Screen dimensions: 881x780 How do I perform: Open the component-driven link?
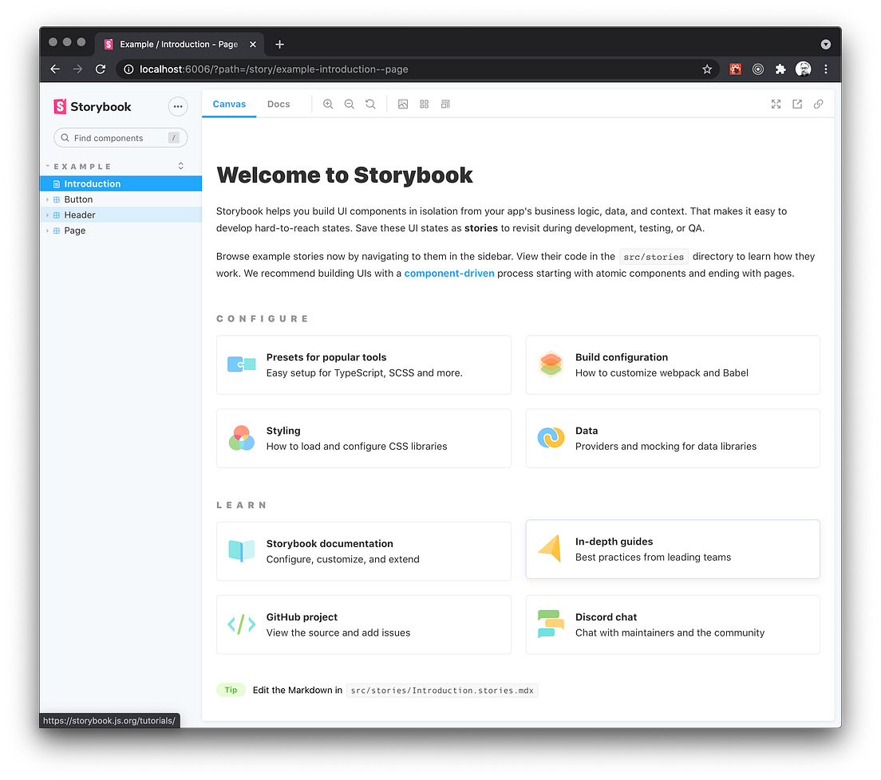(x=449, y=274)
